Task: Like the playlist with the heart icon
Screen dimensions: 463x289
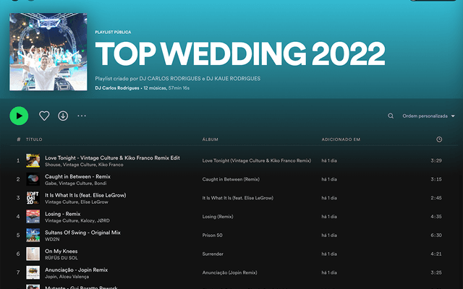Action: [44, 116]
